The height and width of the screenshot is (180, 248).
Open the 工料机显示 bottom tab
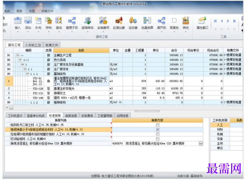(15, 116)
